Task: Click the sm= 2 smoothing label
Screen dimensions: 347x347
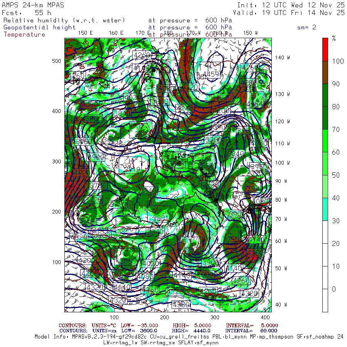Action: click(307, 27)
